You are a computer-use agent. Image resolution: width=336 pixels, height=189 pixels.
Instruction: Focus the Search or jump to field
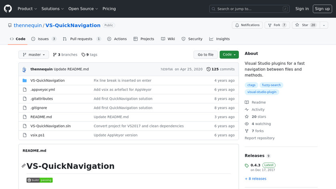pos(249,9)
